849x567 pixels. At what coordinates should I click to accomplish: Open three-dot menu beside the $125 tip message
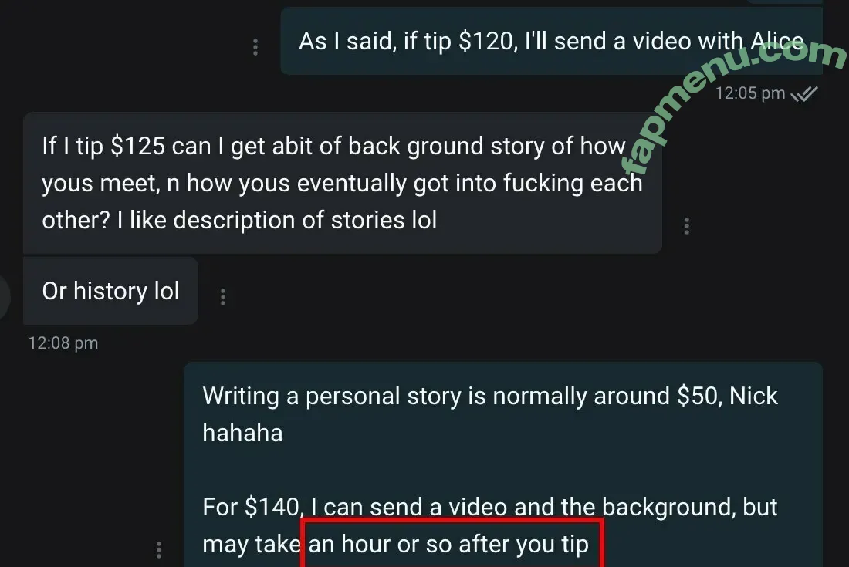[687, 225]
